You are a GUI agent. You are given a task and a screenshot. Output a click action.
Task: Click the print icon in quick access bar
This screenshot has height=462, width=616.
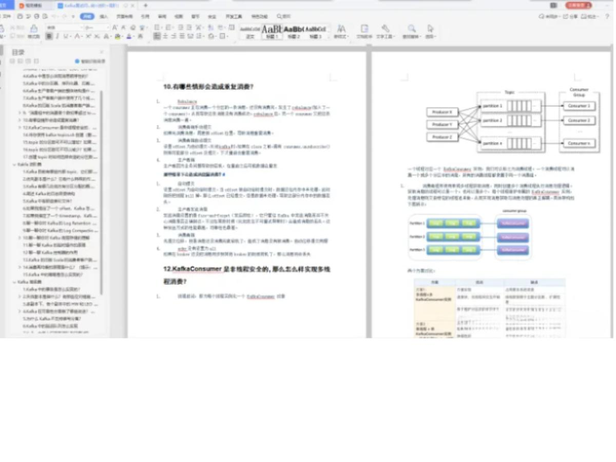[36, 16]
